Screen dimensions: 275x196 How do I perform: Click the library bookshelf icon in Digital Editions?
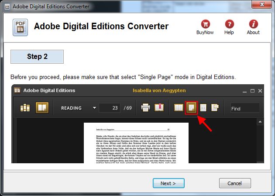tap(25, 108)
